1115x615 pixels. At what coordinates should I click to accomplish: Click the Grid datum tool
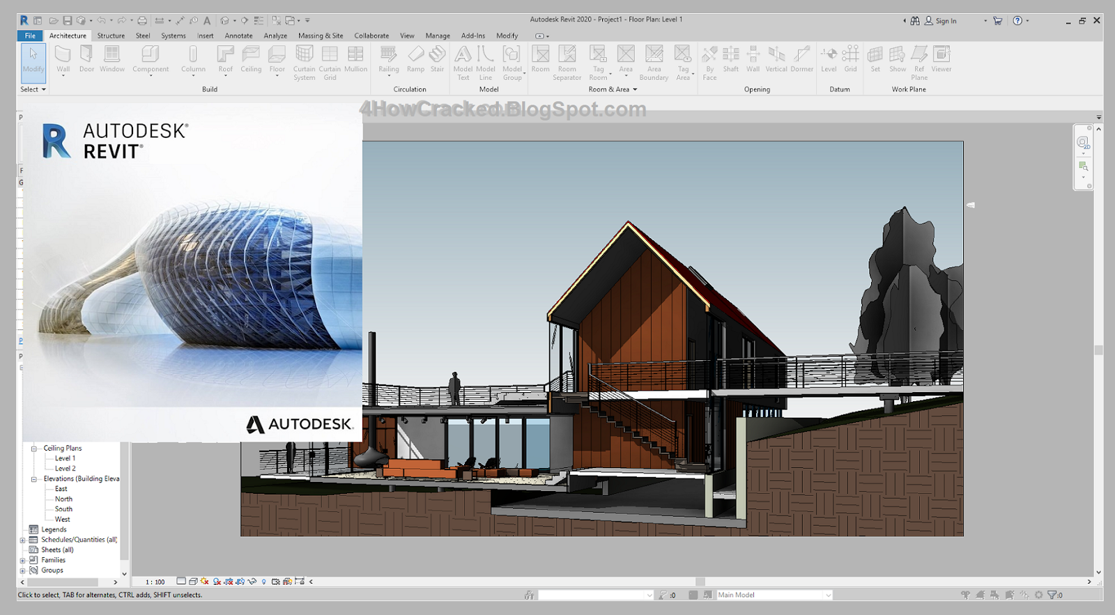(x=851, y=59)
